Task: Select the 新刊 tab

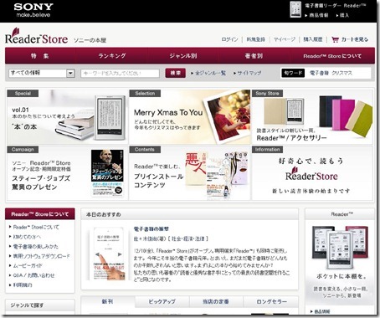Action: click(x=108, y=302)
